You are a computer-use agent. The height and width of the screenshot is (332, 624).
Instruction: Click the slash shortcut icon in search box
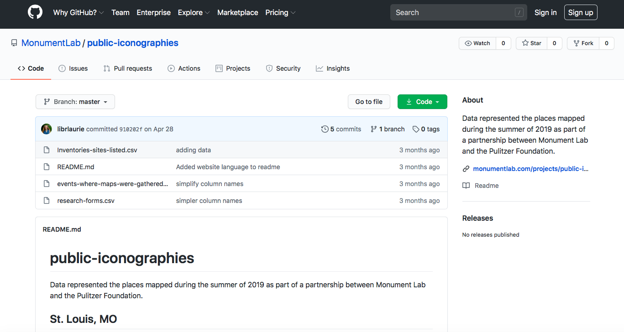coord(519,13)
